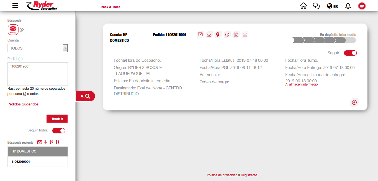The image size is (378, 181).
Task: Select the Pedido search type icon
Action: point(13,30)
